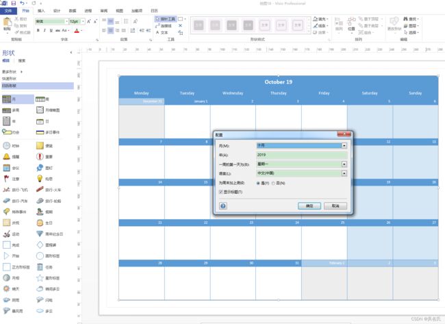The width and height of the screenshot is (445, 324).
Task: Toggle Underline formatting
Action: (x=51, y=30)
